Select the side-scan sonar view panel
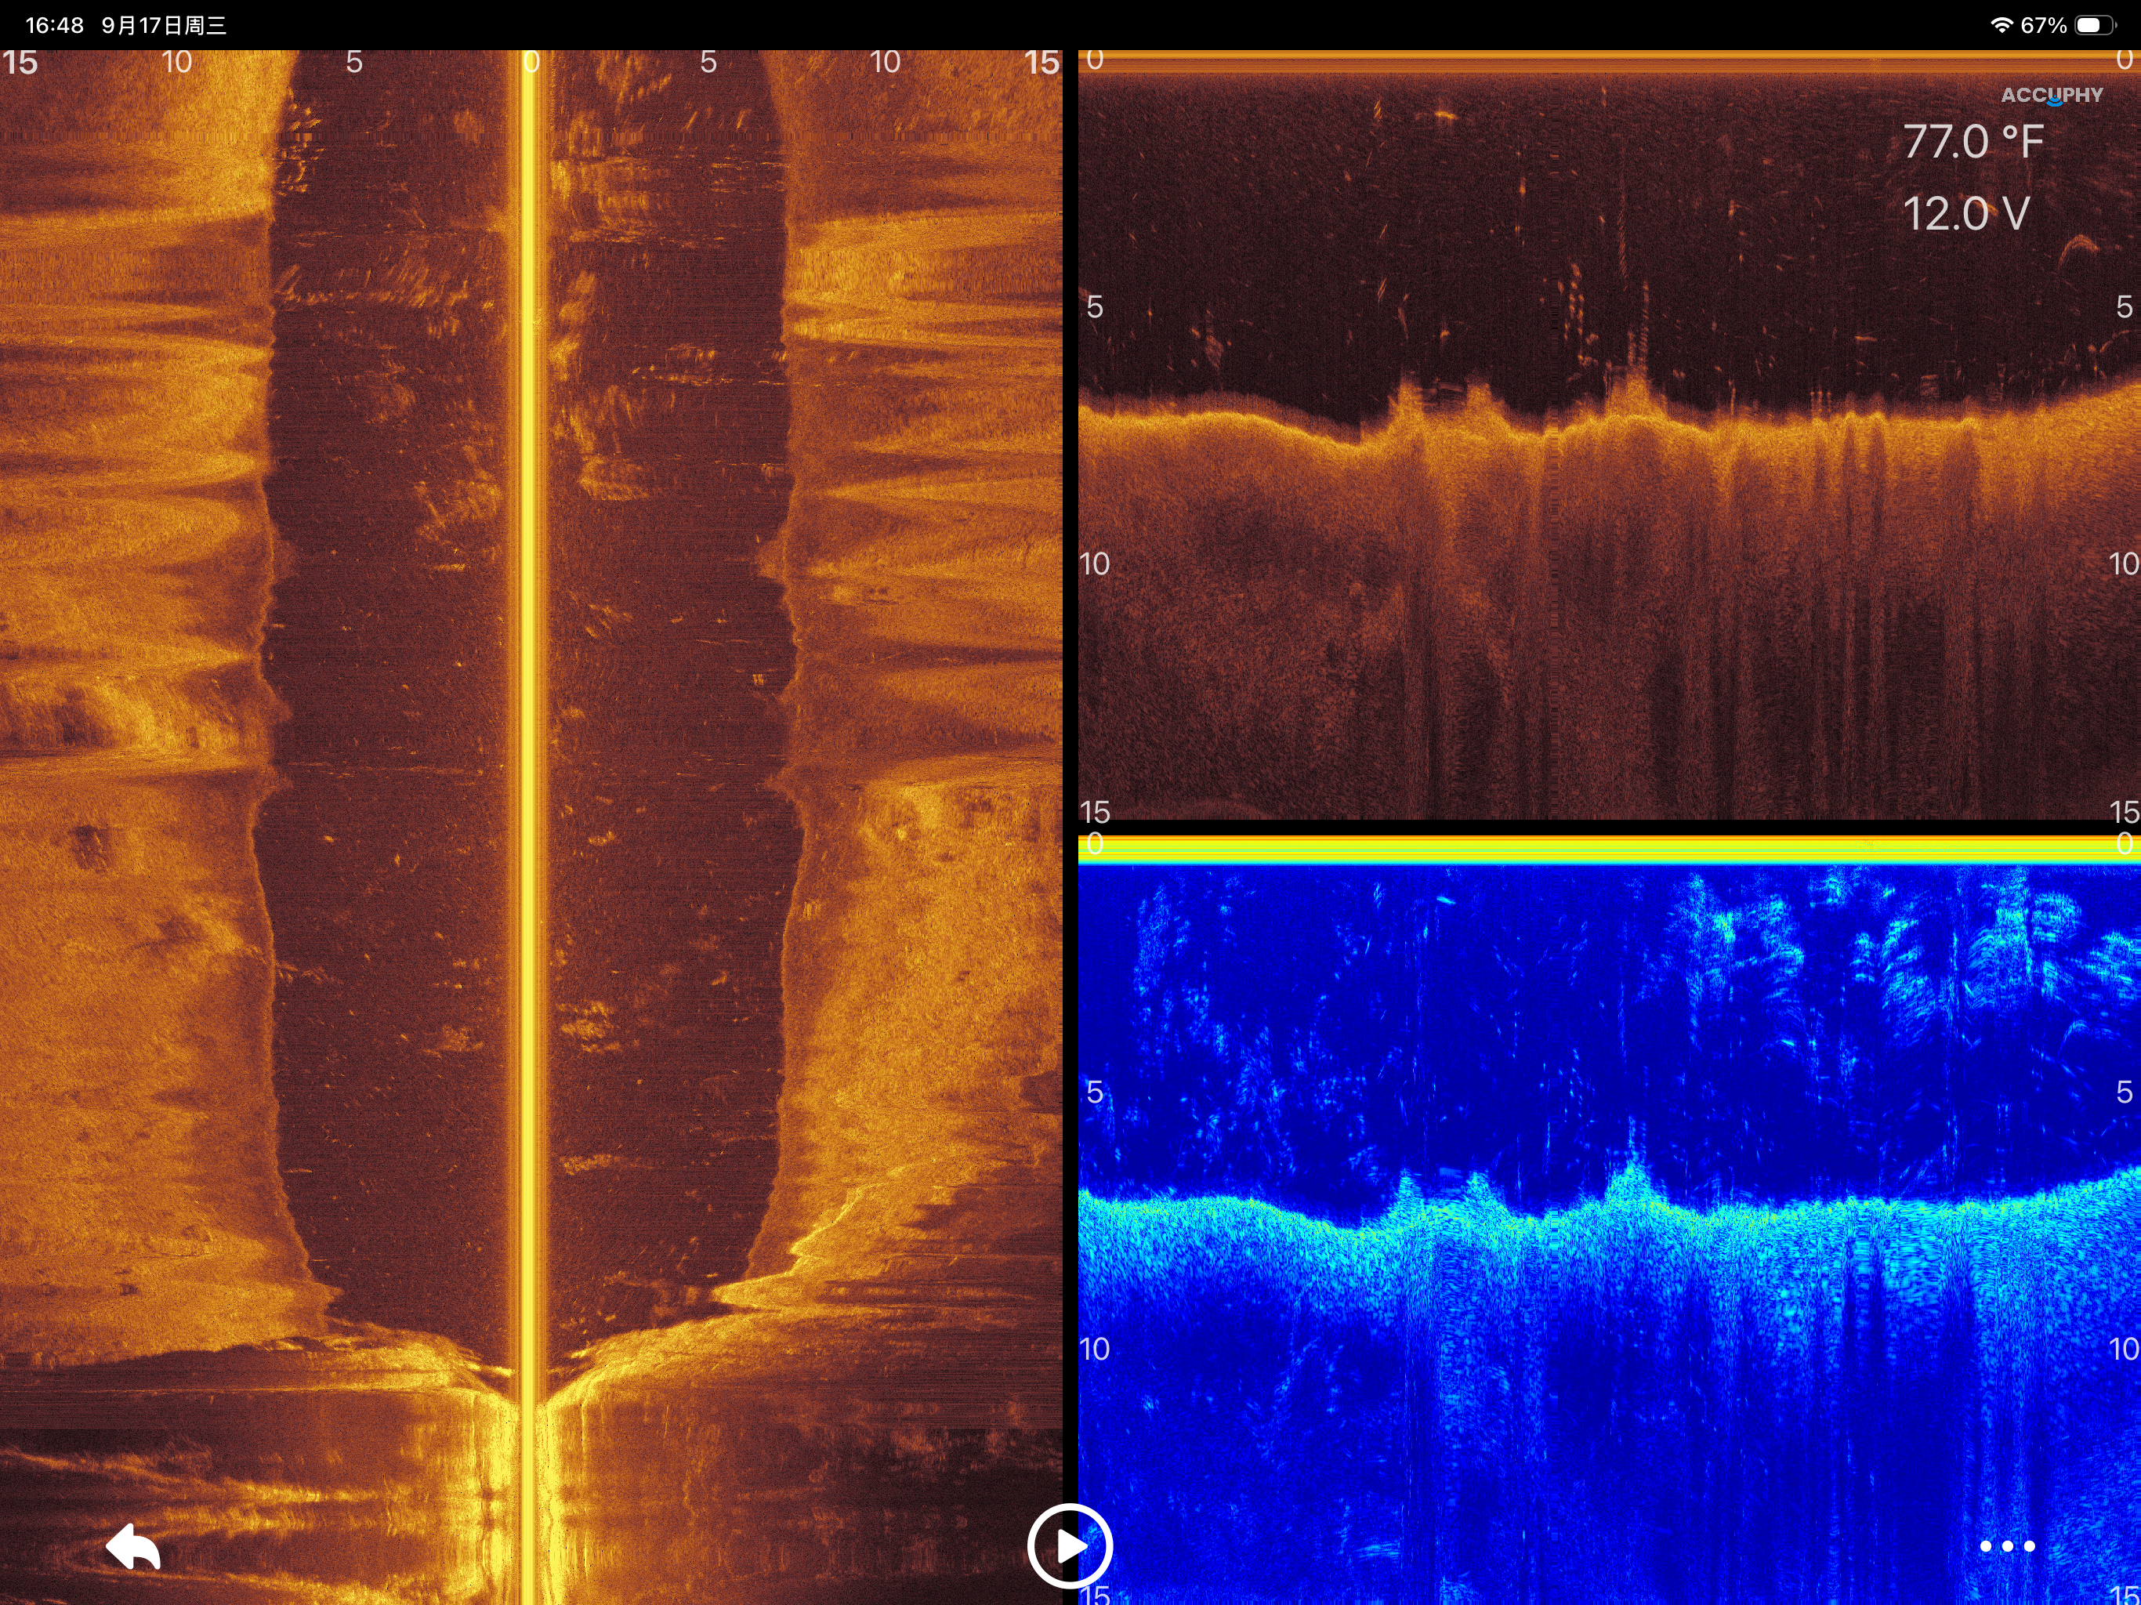The width and height of the screenshot is (2141, 1605). click(531, 828)
